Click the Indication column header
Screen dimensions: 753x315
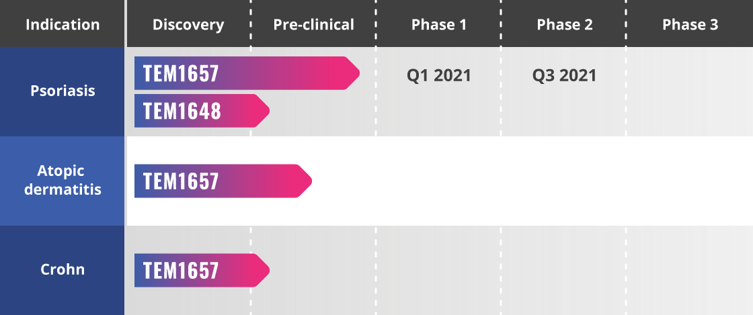[x=63, y=24]
